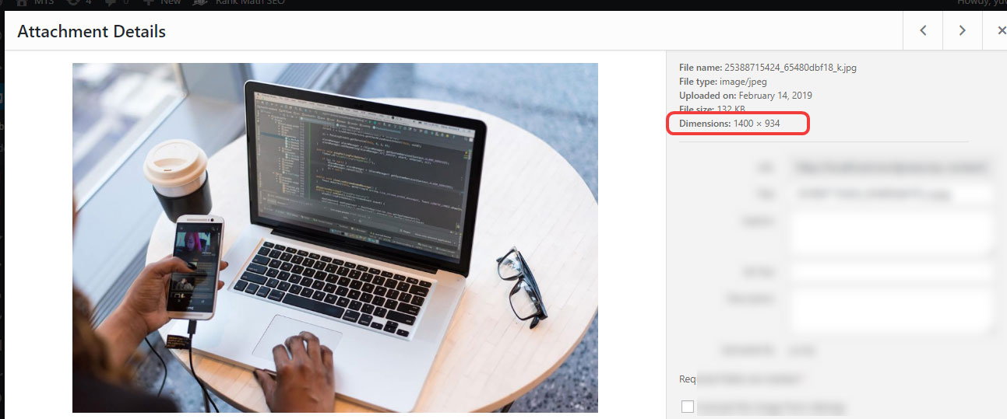Click the upload date February 14, 2019
The height and width of the screenshot is (419, 1007).
[775, 96]
